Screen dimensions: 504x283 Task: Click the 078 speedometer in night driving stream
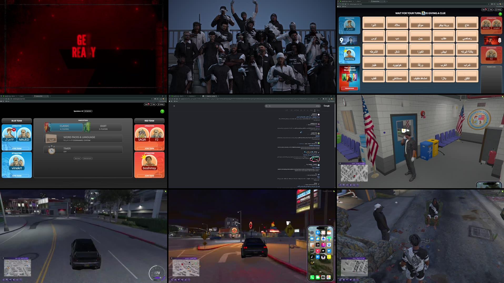click(157, 273)
